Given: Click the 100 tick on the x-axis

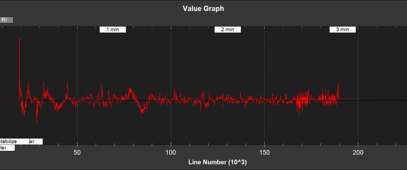Looking at the screenshot, I should (171, 153).
